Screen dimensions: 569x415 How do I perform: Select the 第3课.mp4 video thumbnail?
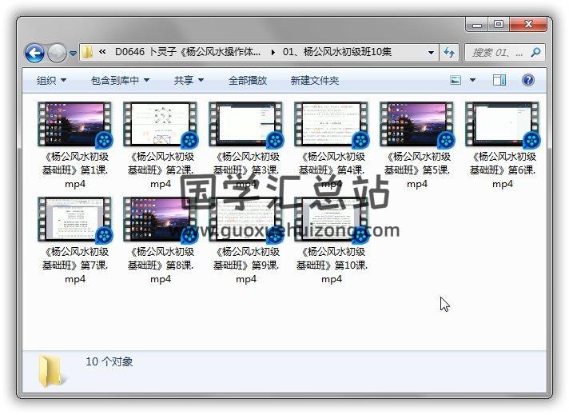[x=246, y=125]
